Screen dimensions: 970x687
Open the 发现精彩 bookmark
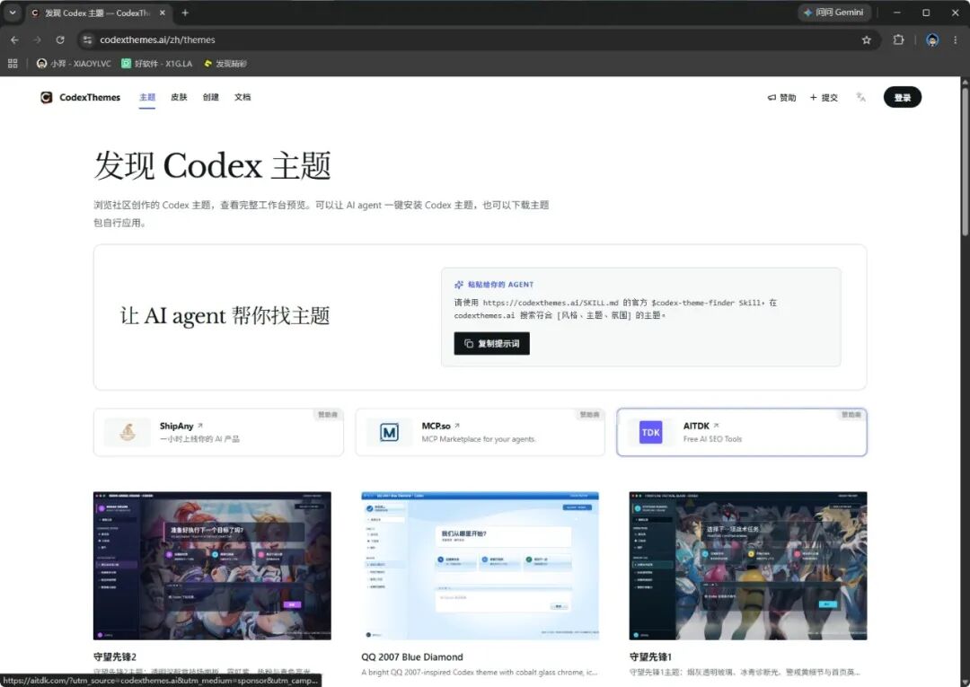225,63
